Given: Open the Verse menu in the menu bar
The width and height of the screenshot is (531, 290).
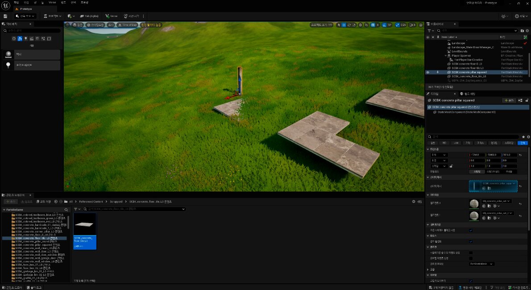Looking at the screenshot, I should click(x=52, y=2).
